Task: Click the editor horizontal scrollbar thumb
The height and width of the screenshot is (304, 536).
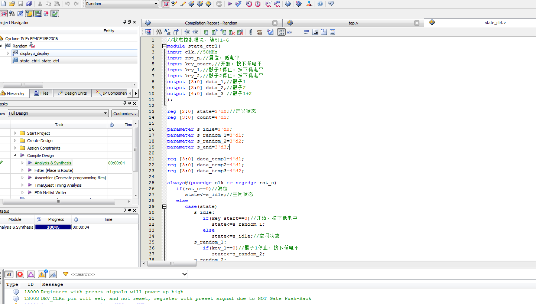Action: [172, 264]
